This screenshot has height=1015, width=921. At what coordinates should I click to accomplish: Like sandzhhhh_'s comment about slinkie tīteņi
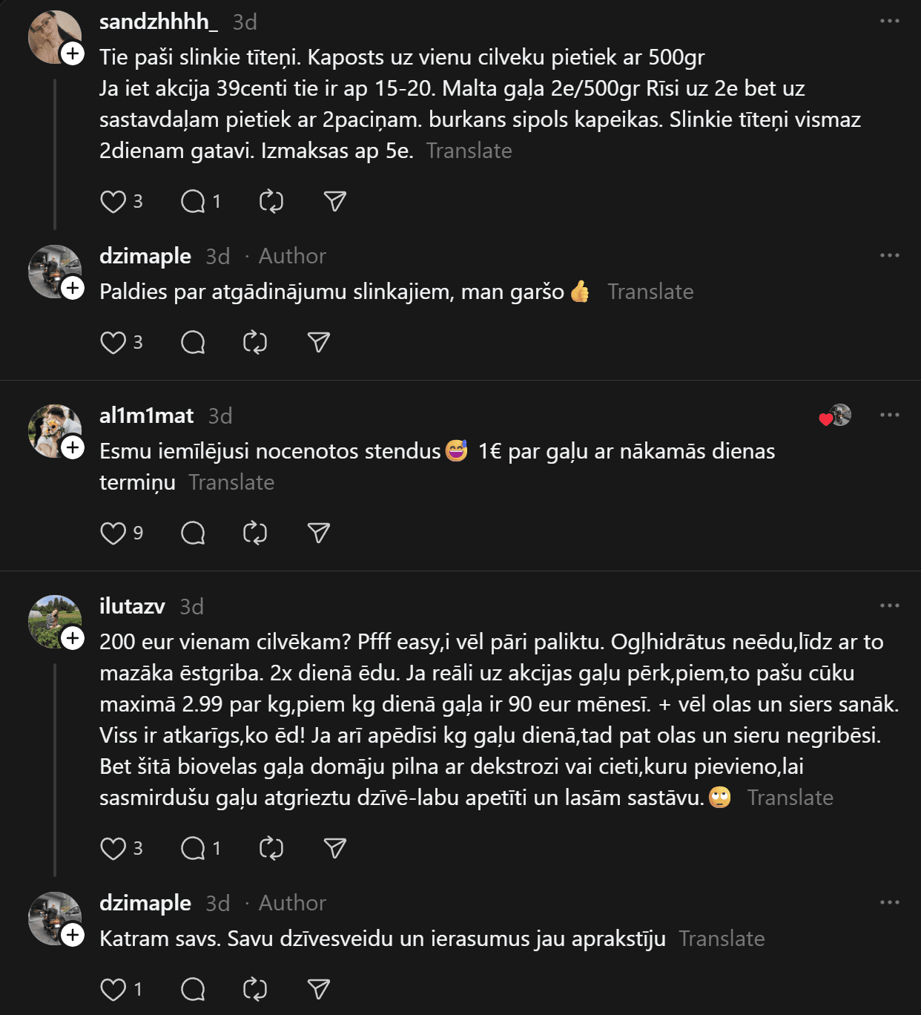pos(113,202)
